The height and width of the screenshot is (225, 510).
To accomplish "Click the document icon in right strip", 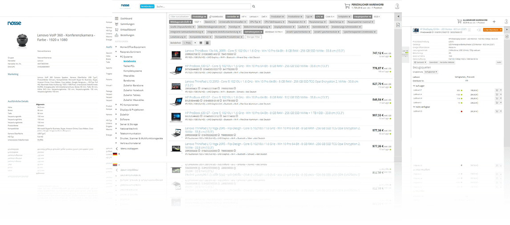I will [398, 25].
